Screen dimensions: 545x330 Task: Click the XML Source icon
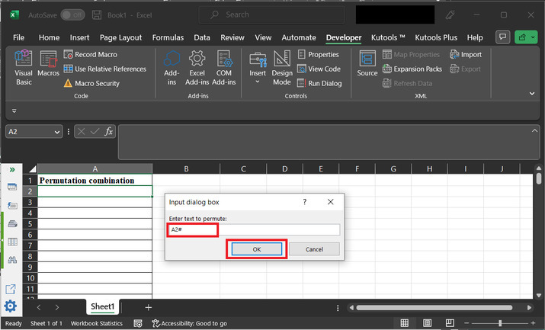tap(367, 64)
